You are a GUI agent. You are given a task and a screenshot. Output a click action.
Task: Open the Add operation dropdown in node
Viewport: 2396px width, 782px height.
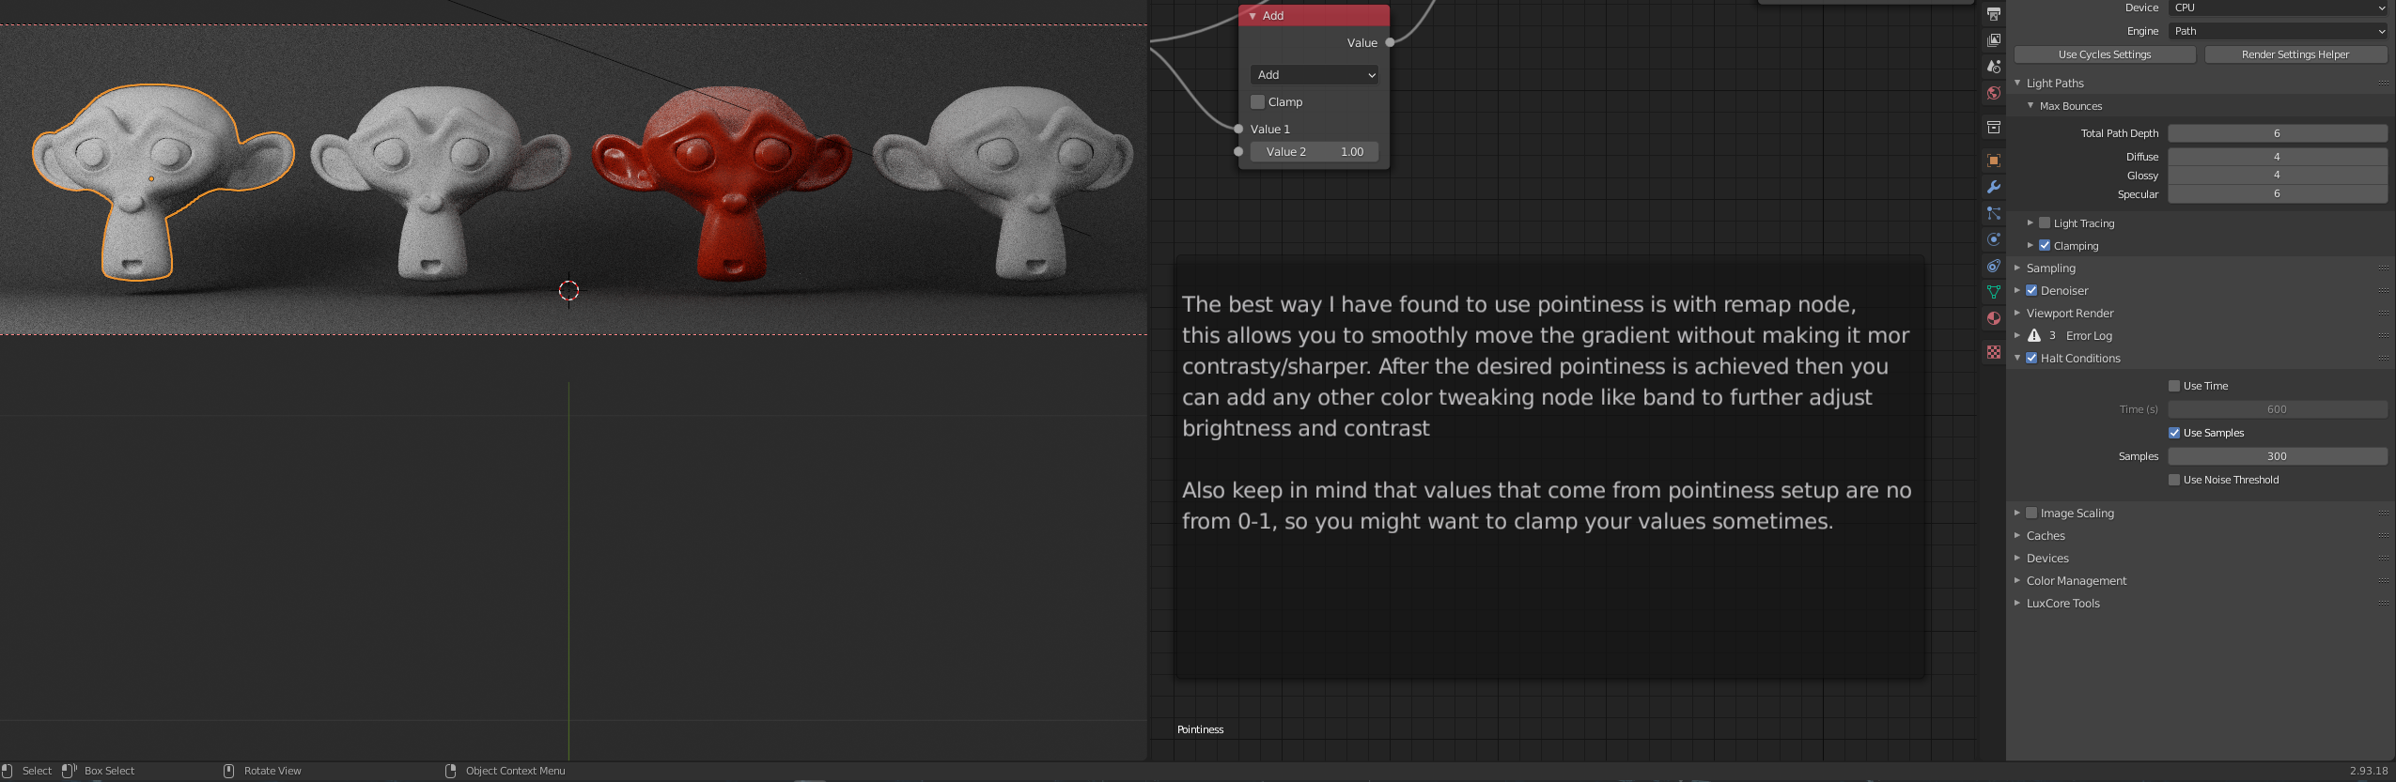click(x=1314, y=75)
